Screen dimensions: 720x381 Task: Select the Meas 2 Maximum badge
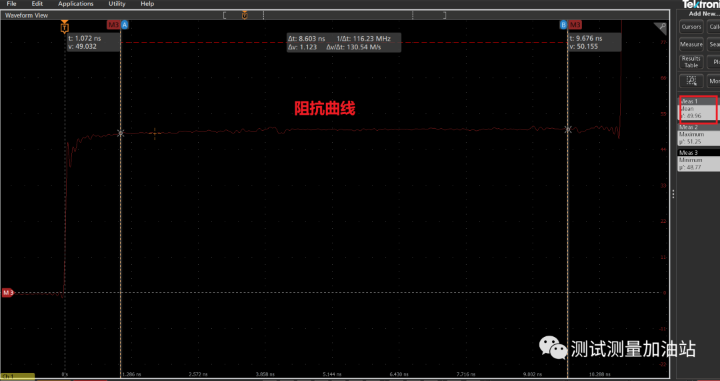pos(699,134)
